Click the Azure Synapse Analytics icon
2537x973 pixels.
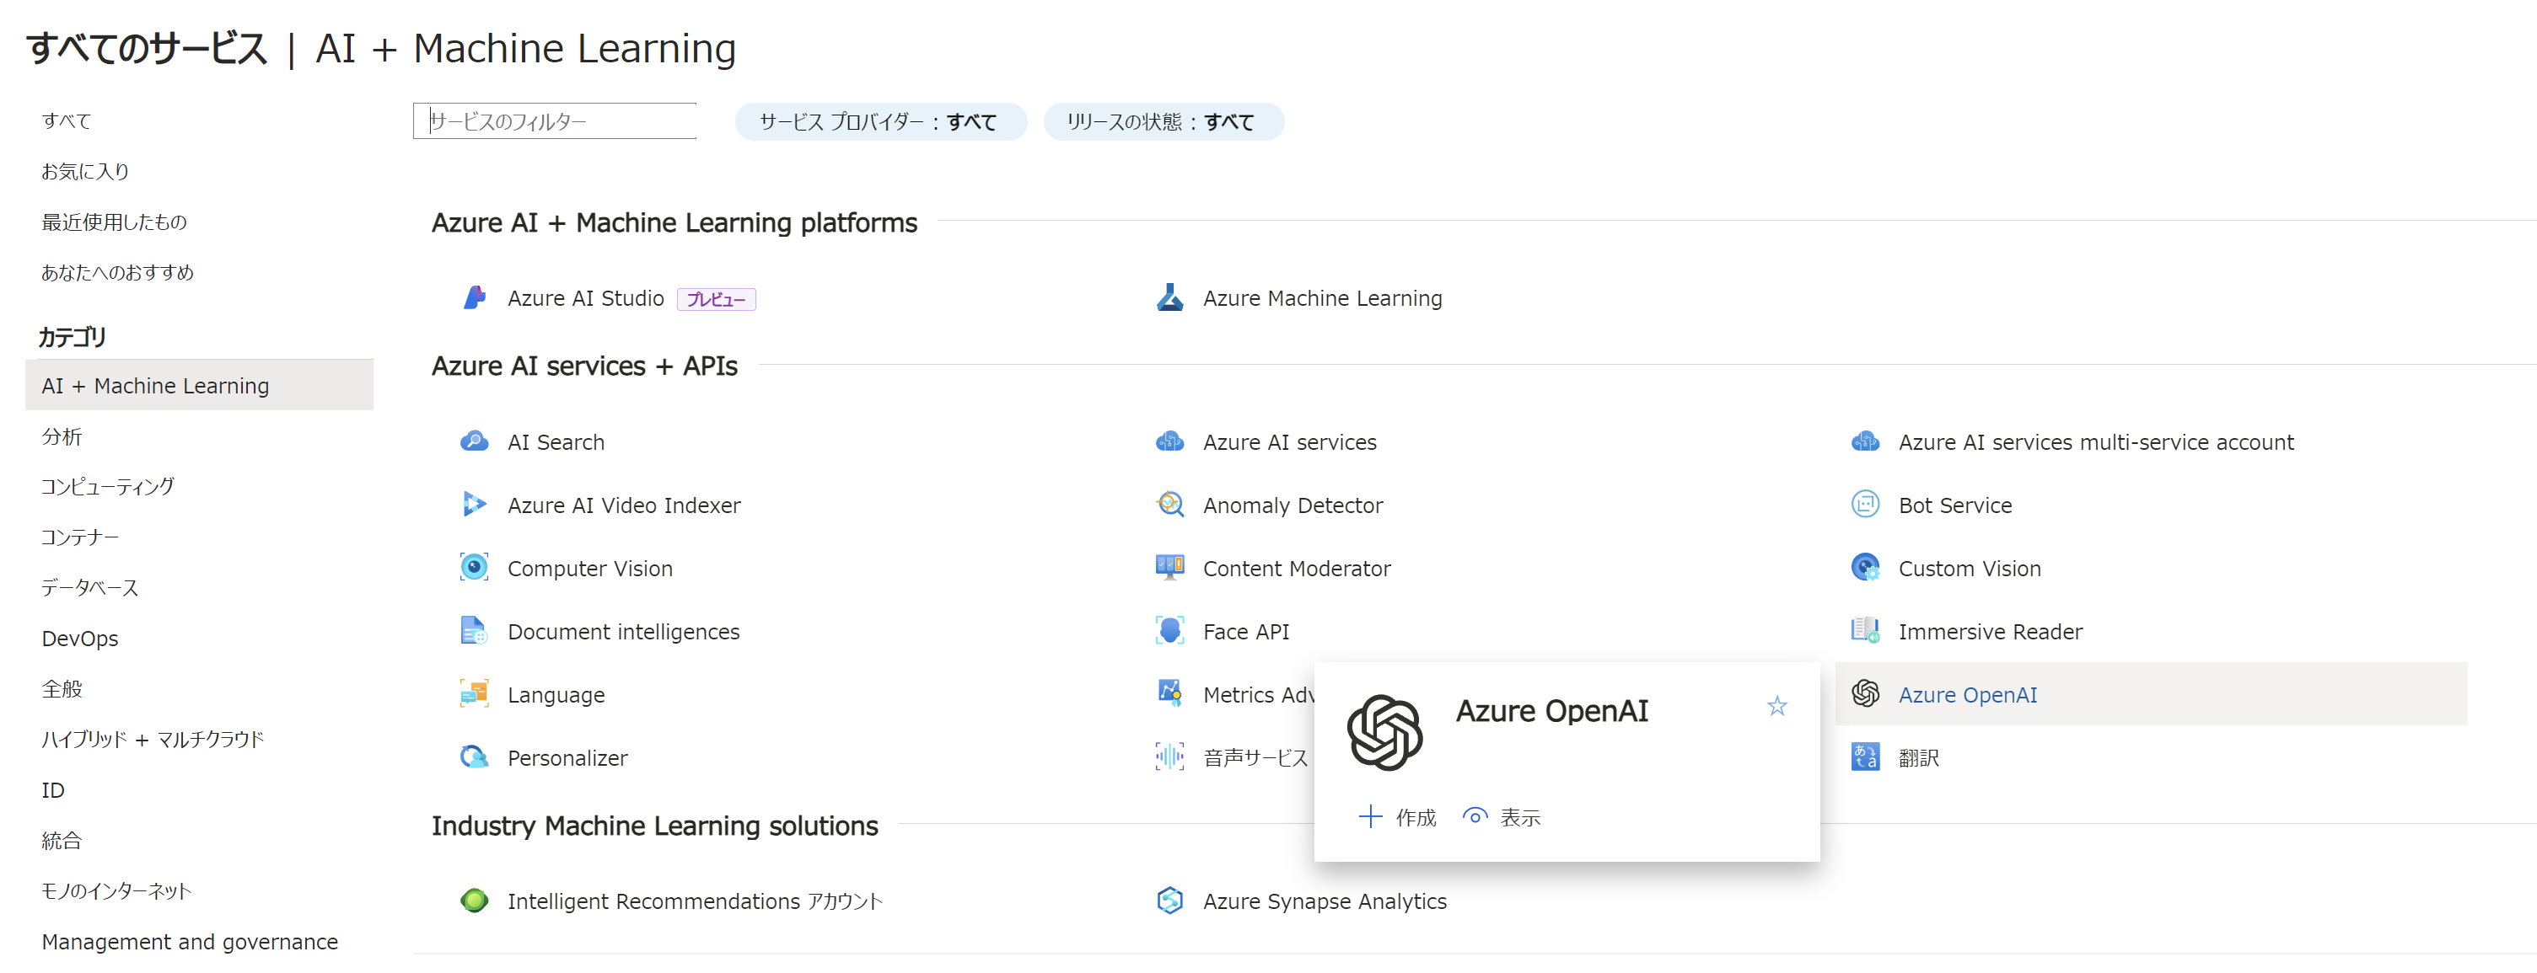point(1169,901)
